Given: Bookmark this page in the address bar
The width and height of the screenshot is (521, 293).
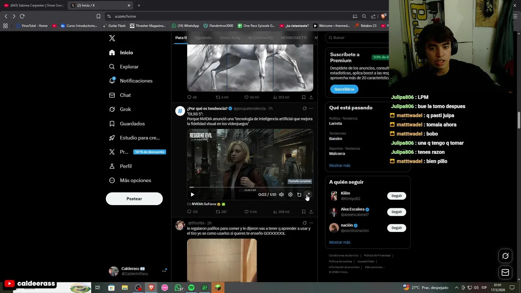Looking at the screenshot, I should pyautogui.click(x=99, y=16).
